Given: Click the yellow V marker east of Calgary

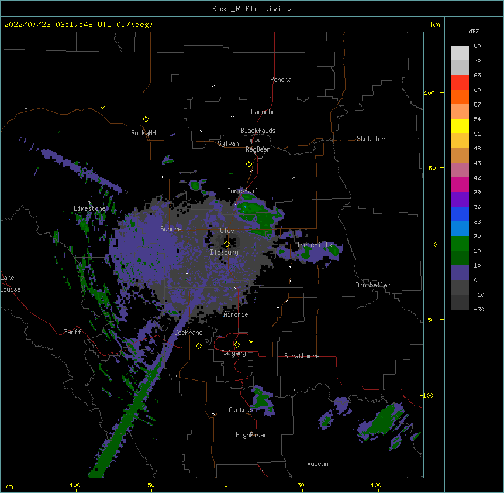Looking at the screenshot, I should click(251, 342).
